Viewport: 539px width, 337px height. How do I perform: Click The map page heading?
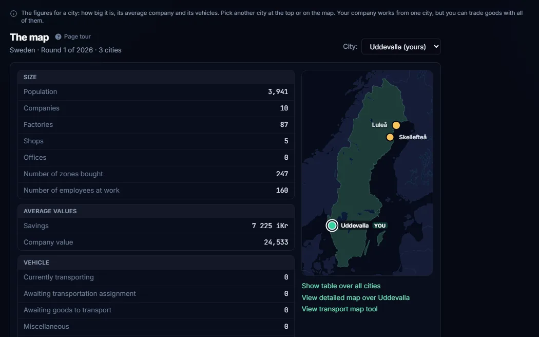click(29, 37)
